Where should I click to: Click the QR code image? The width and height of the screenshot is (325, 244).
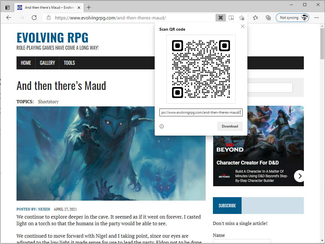pyautogui.click(x=201, y=69)
